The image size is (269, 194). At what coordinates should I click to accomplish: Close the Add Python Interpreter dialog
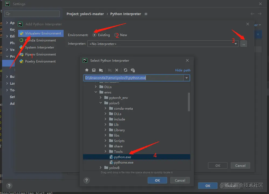tap(247, 24)
